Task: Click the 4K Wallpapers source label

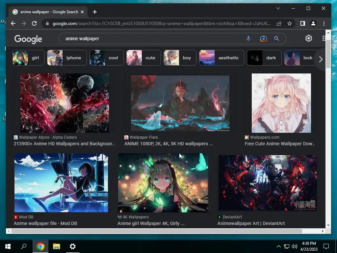Action: [x=133, y=217]
